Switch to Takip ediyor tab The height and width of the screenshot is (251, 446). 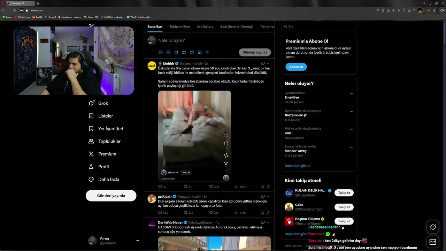click(180, 26)
